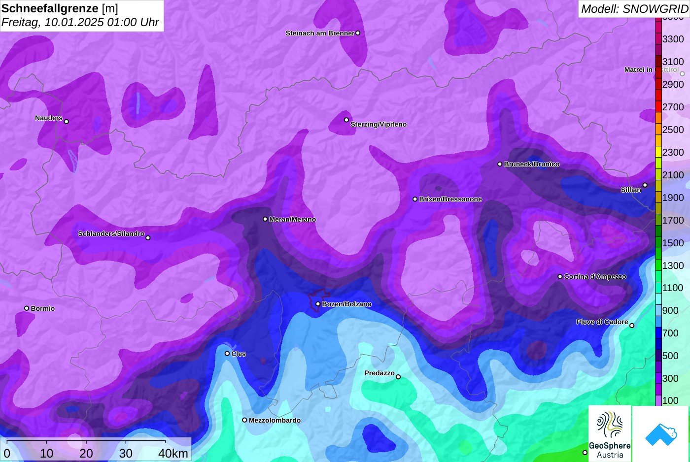Screen dimensions: 690x462
Task: Click the Sterzing/Vipiteno marker dot
Action: pos(346,120)
